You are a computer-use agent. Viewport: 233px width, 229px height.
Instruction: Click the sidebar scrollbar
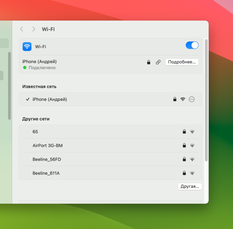(x=9, y=86)
